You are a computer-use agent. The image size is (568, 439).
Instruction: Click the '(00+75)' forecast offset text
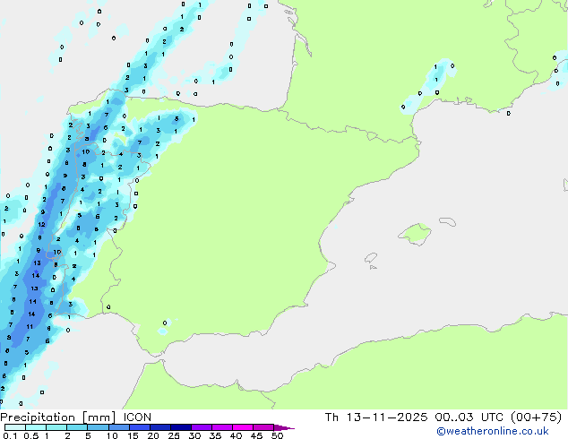536,417
